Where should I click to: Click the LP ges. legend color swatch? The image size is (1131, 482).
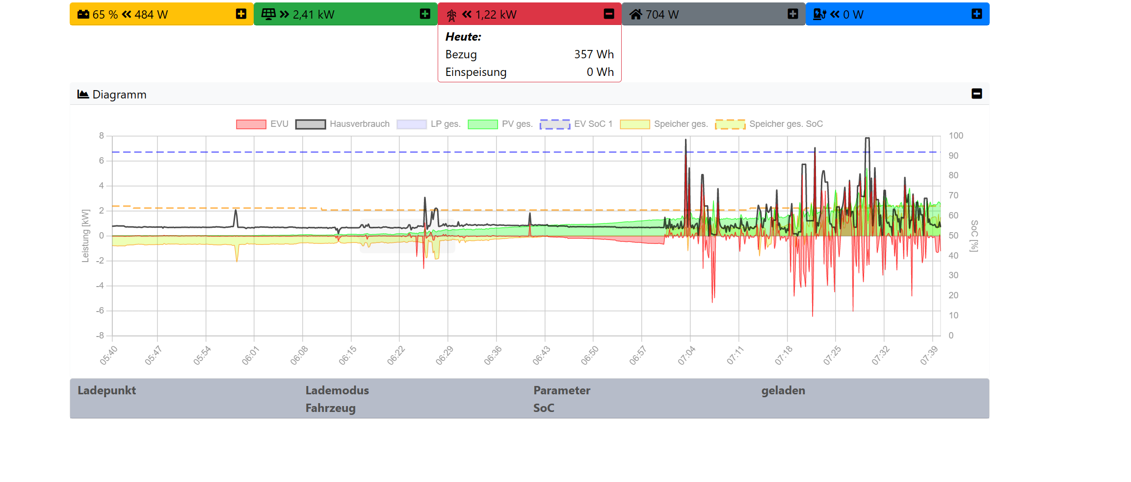411,124
